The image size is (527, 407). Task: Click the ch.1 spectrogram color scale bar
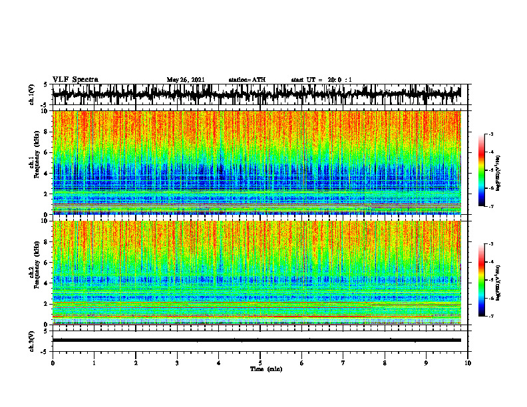point(482,170)
